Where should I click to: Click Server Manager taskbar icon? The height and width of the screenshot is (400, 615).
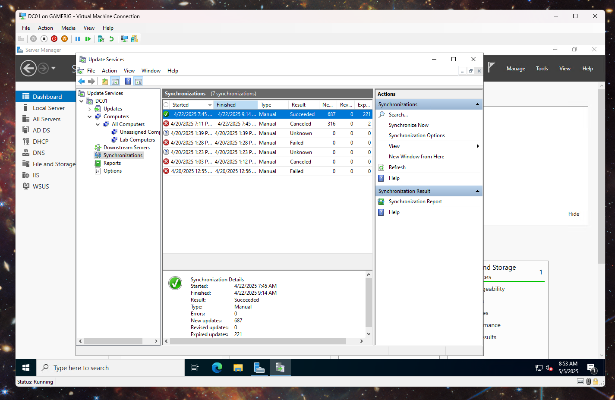coord(259,368)
